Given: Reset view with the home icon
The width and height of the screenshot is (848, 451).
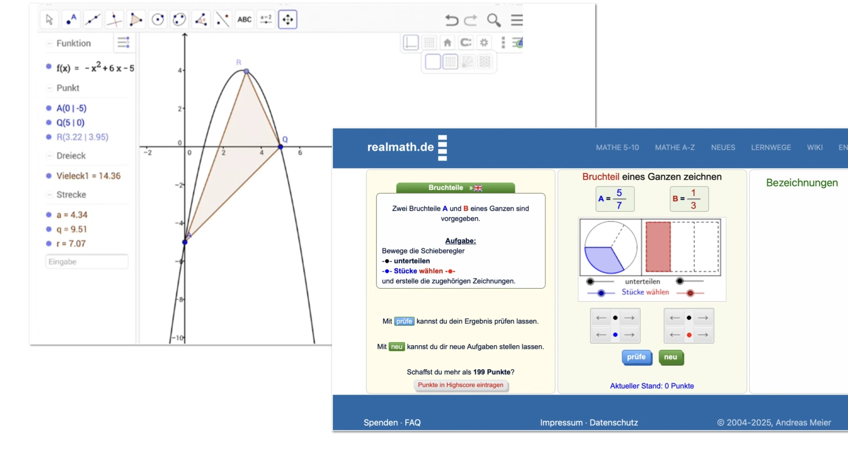Looking at the screenshot, I should click(448, 42).
